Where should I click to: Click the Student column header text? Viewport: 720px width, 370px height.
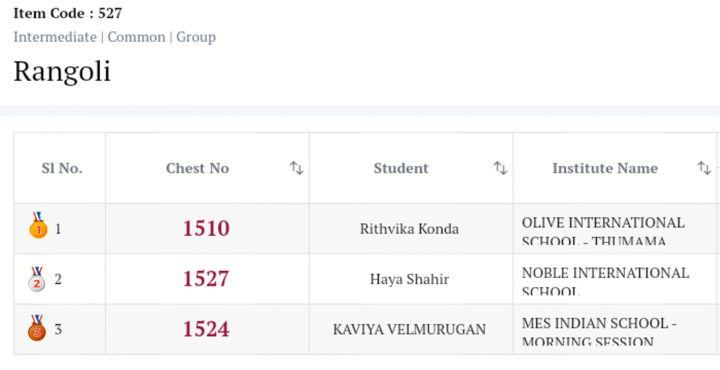(x=401, y=169)
